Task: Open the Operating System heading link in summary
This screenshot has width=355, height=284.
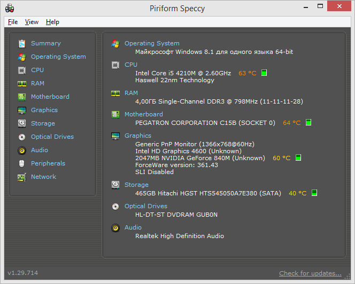Action: click(x=152, y=43)
